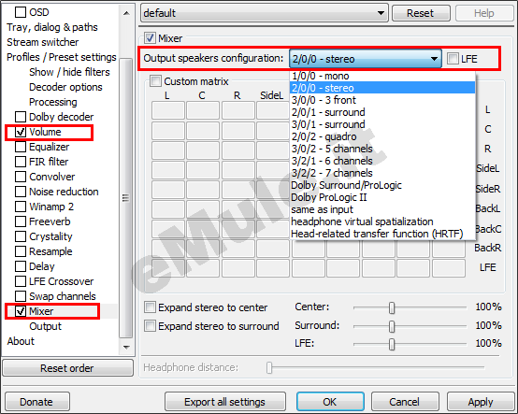Tick the LFE checkbox beside speakers configuration

click(x=453, y=59)
